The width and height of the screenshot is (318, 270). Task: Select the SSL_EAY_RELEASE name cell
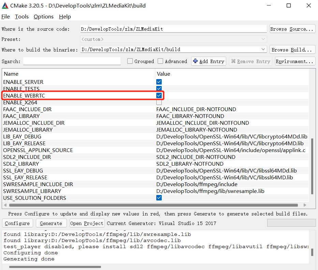tap(25, 178)
